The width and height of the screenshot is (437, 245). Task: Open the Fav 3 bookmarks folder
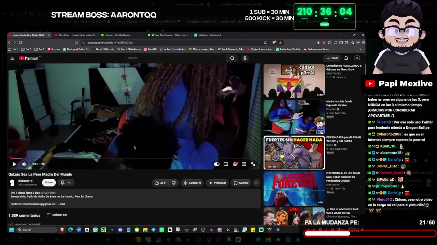click(x=40, y=49)
